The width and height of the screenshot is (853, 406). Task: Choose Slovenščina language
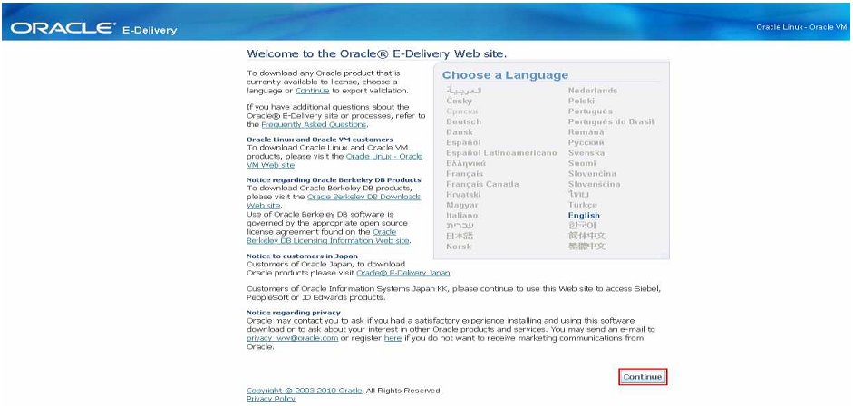[x=594, y=184]
